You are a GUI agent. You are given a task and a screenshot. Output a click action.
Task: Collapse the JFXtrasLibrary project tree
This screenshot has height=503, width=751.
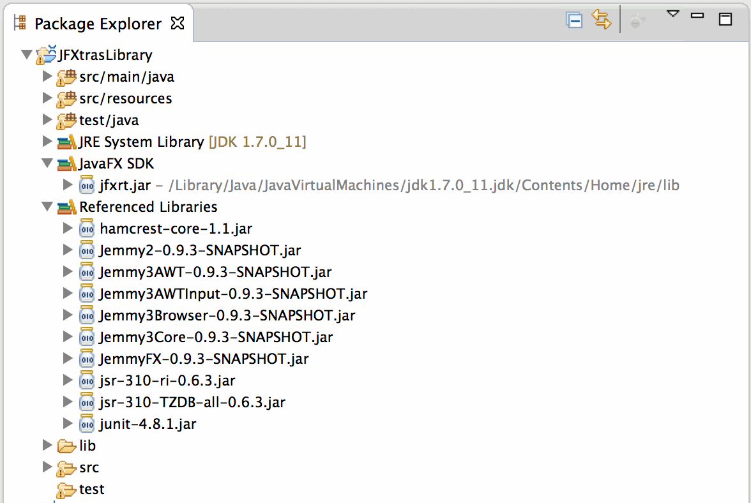[x=26, y=56]
